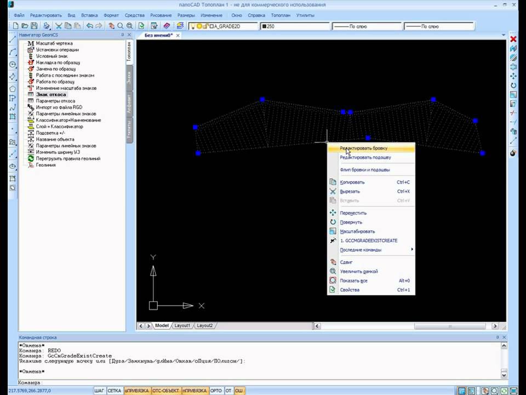The width and height of the screenshot is (526, 395).
Task: Click the Zoom magnifier toolbar icon
Action: [x=121, y=26]
